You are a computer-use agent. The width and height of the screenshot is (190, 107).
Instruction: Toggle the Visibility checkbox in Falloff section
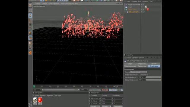[x=149, y=75]
